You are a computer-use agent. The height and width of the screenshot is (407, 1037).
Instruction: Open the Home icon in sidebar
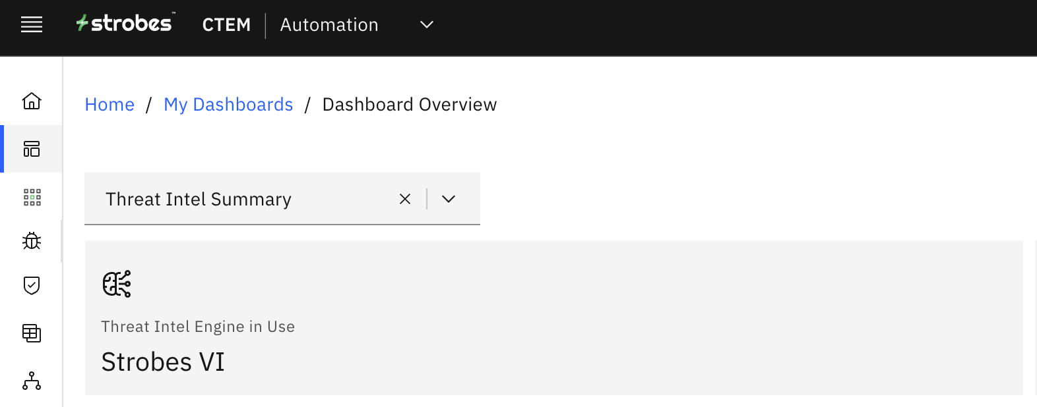pos(32,101)
